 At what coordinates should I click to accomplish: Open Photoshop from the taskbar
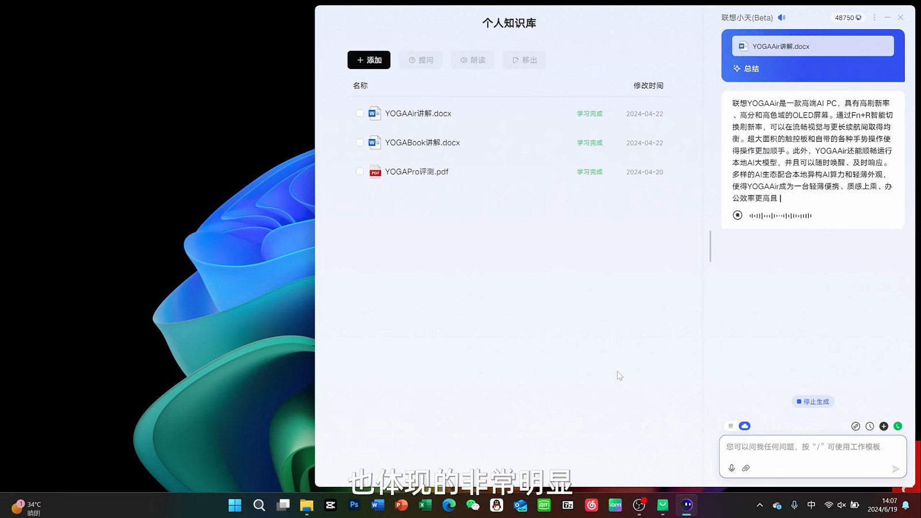[x=354, y=505]
